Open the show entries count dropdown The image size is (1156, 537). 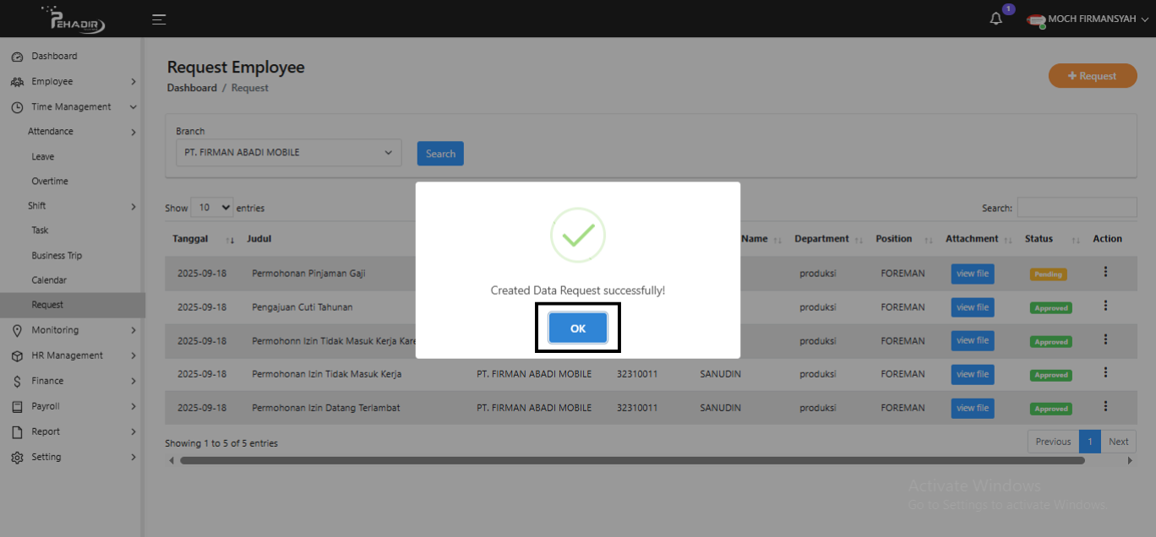click(212, 208)
